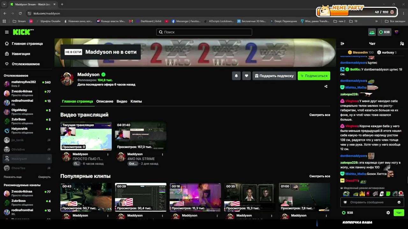Reload the browser page
This screenshot has width=408, height=229.
coord(20,13)
